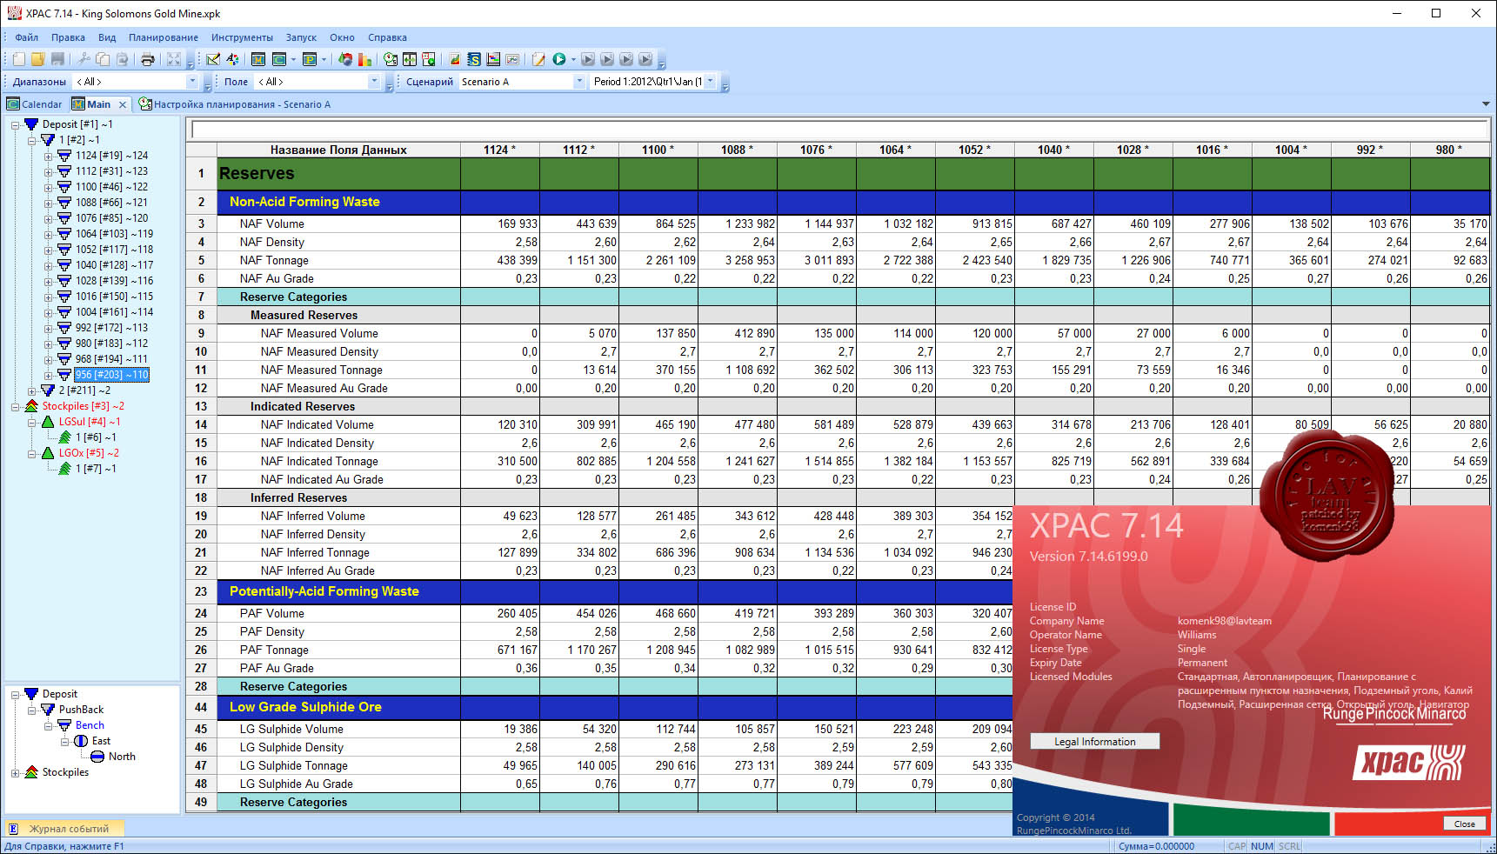Screen dimensions: 1497x854
Task: Click the fit-to-window arrows toolbar icon
Action: pos(174,59)
